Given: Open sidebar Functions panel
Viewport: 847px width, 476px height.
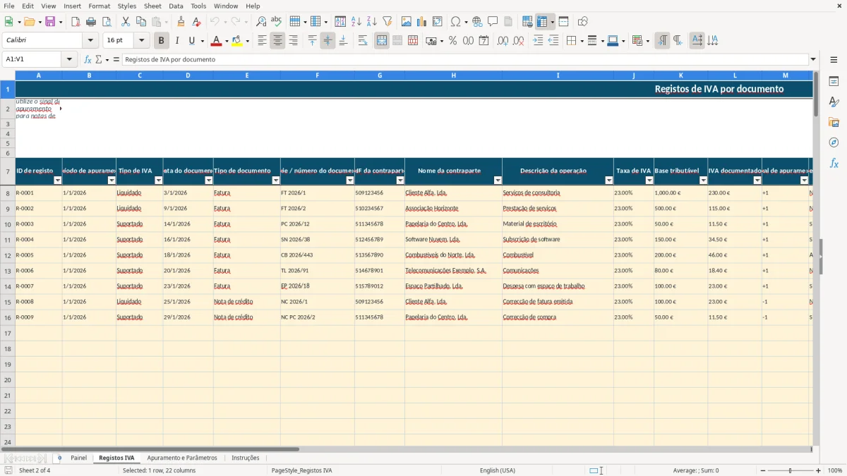Looking at the screenshot, I should tap(834, 163).
